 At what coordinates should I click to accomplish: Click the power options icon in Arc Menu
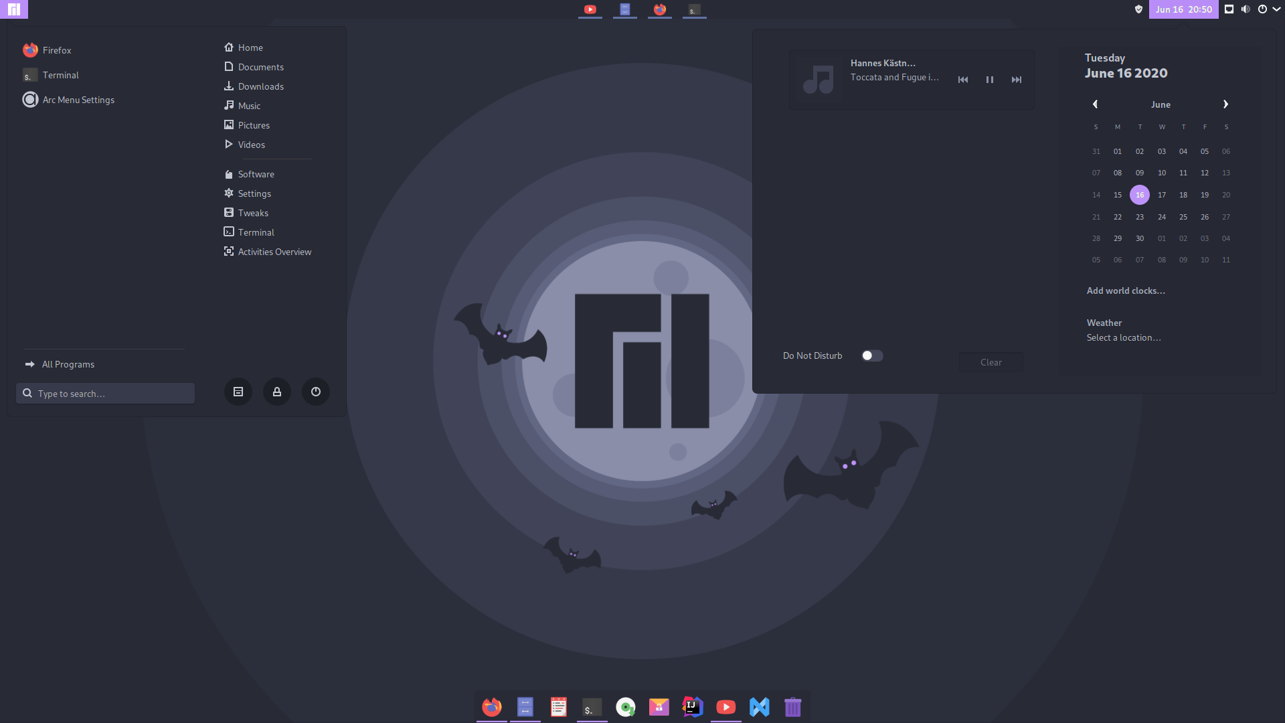[315, 391]
